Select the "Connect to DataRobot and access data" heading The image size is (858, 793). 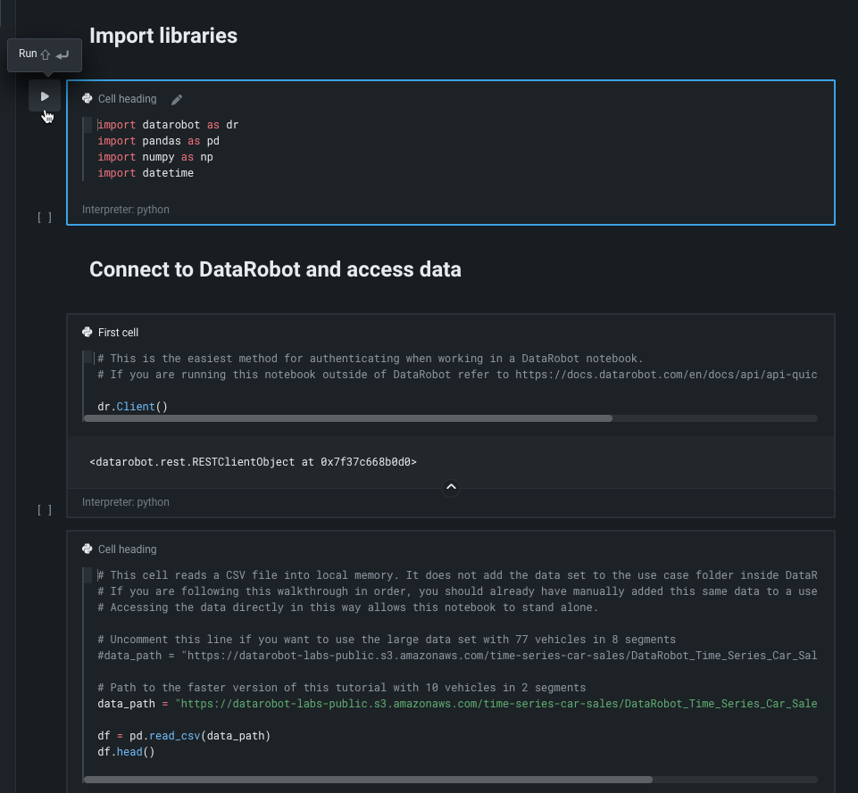click(x=275, y=269)
